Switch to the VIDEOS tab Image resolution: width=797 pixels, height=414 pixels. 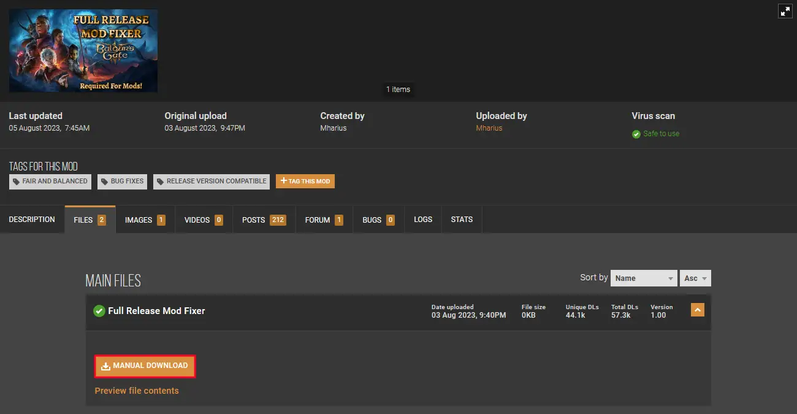click(204, 220)
